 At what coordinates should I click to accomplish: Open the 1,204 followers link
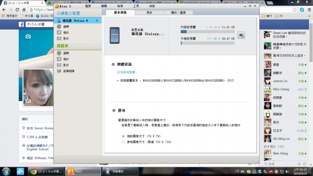pyautogui.click(x=37, y=137)
